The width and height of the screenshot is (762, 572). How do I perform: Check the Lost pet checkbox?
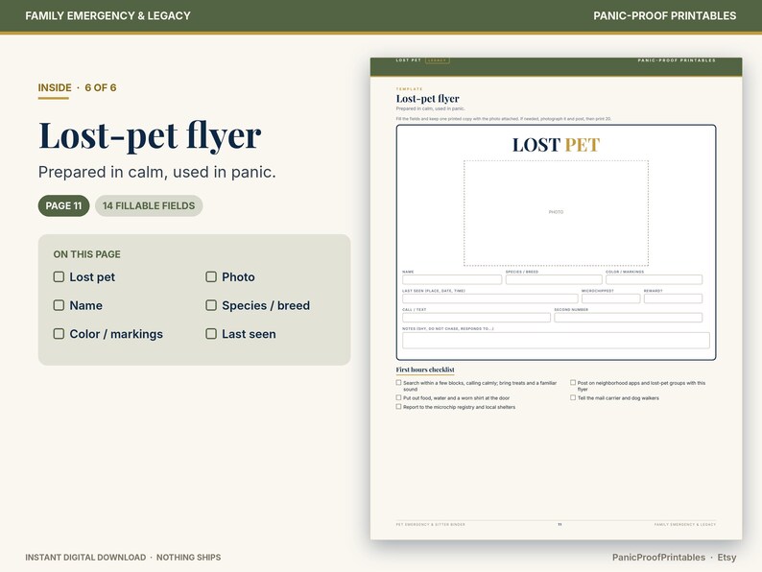(x=59, y=277)
